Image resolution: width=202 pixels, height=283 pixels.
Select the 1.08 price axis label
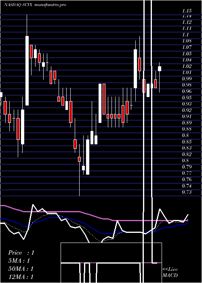coord(187,41)
